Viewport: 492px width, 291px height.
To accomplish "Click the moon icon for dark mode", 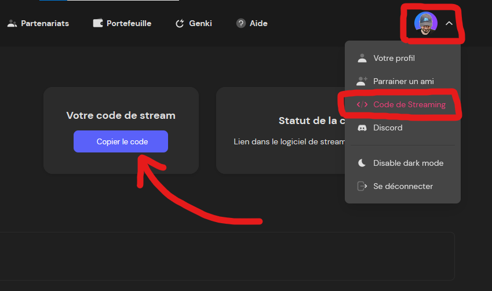I will point(362,163).
